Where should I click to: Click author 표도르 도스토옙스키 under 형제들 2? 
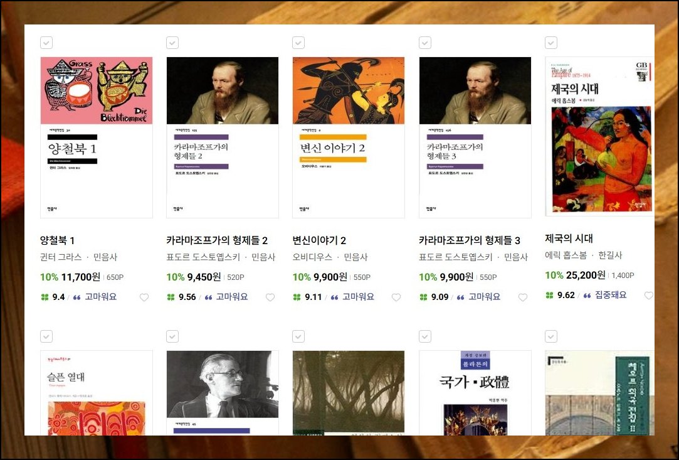pyautogui.click(x=203, y=257)
